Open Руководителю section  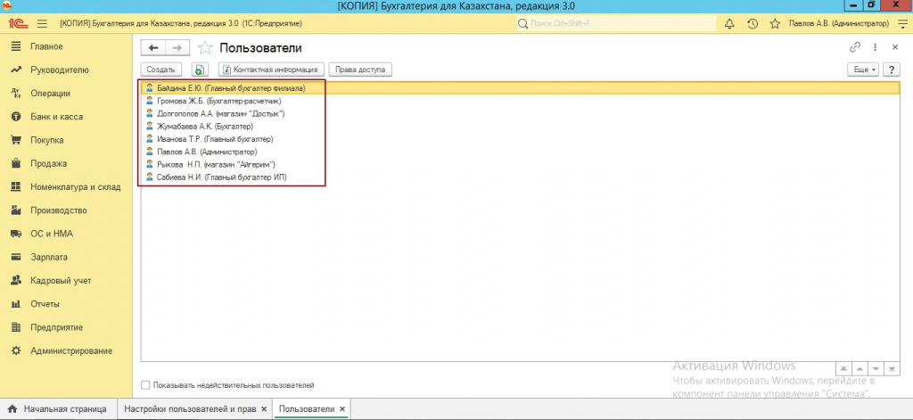(x=58, y=70)
